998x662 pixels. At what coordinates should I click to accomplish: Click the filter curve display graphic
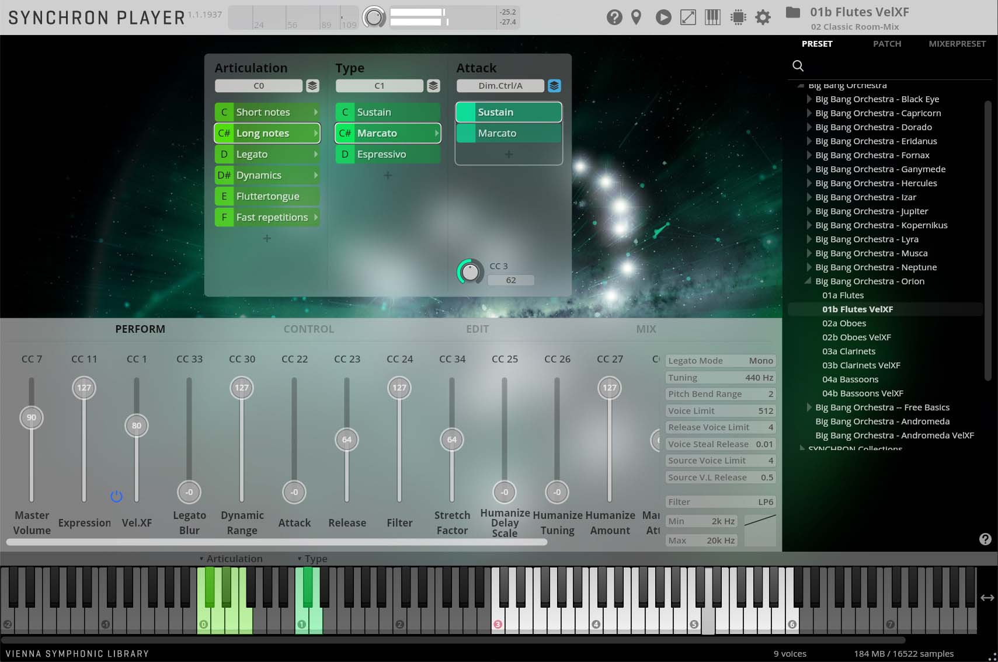[x=760, y=530]
